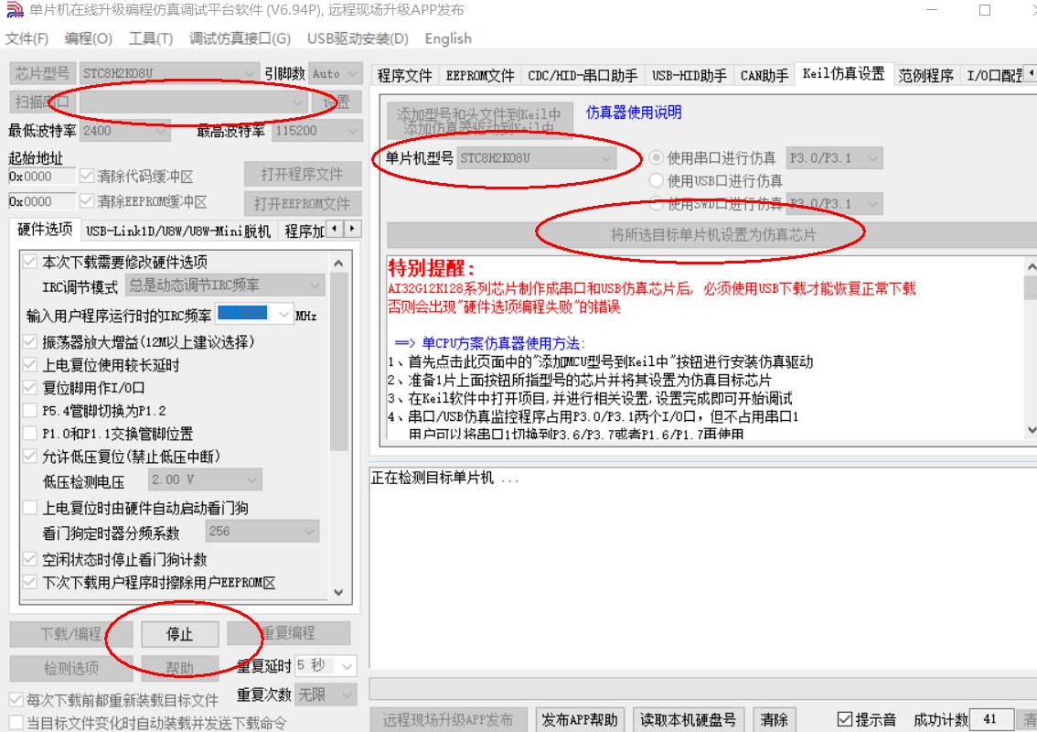Click the code 起始地址 0x0000 field

coord(42,177)
